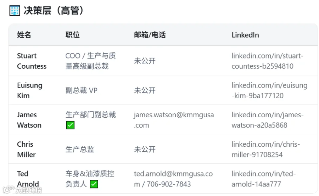
Task: Open James Watson LinkedIn profile link
Action: [268, 120]
